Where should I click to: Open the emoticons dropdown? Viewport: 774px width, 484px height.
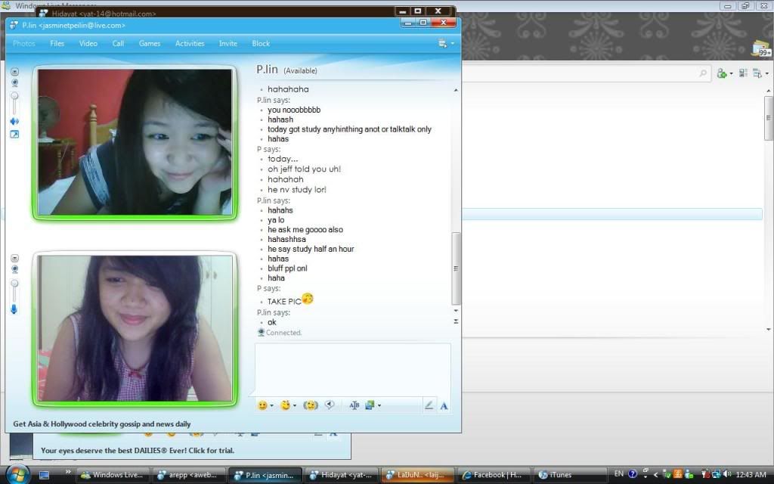(x=265, y=405)
